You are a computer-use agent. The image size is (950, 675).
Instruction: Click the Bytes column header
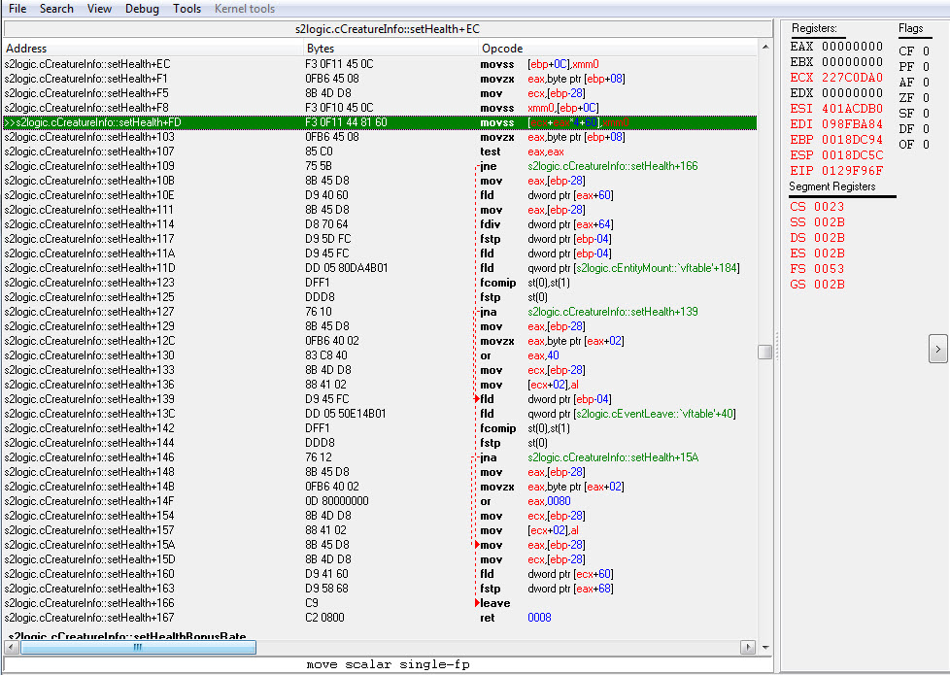(x=321, y=49)
